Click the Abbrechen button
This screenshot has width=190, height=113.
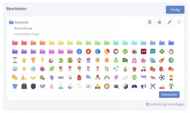[x=169, y=95]
